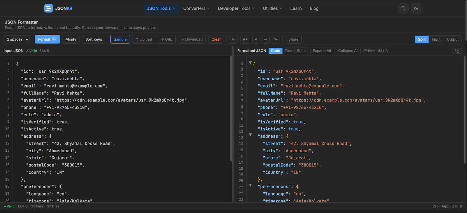Switch to Stats view tab
This screenshot has height=213, width=467.
(x=301, y=51)
